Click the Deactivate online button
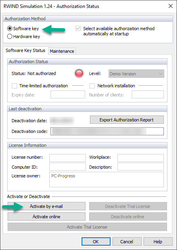The height and width of the screenshot is (250, 177). tap(128, 217)
